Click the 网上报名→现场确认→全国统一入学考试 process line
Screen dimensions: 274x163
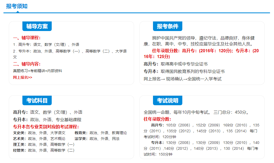pyautogui.click(x=183, y=79)
